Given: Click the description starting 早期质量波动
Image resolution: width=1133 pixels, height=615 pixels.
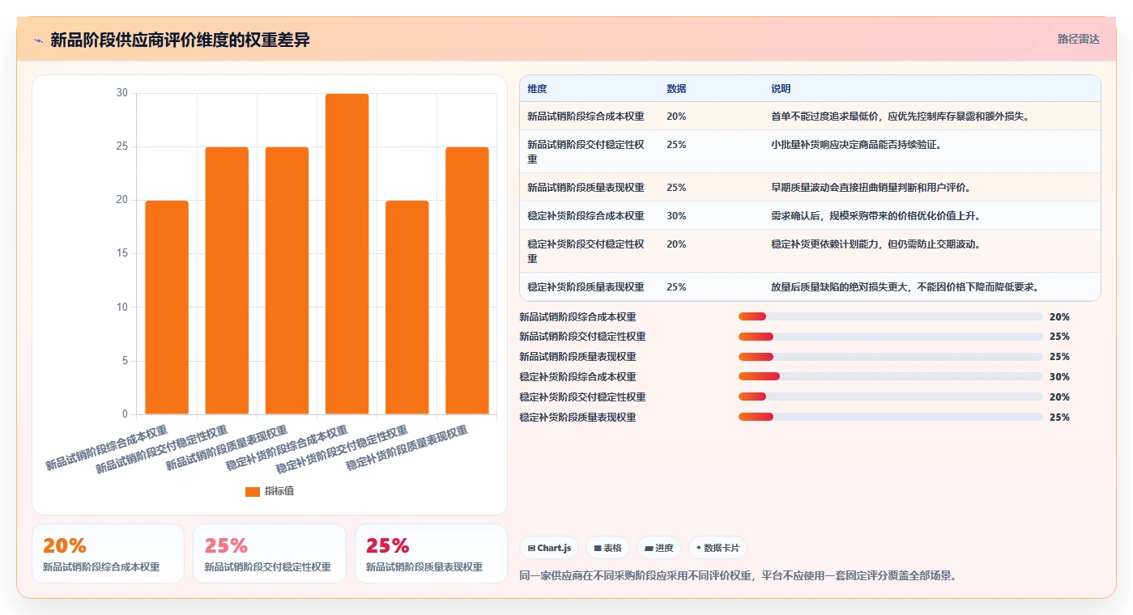Looking at the screenshot, I should coord(871,188).
